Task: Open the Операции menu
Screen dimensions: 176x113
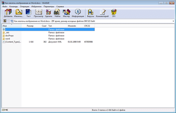Action: [x=25, y=6]
